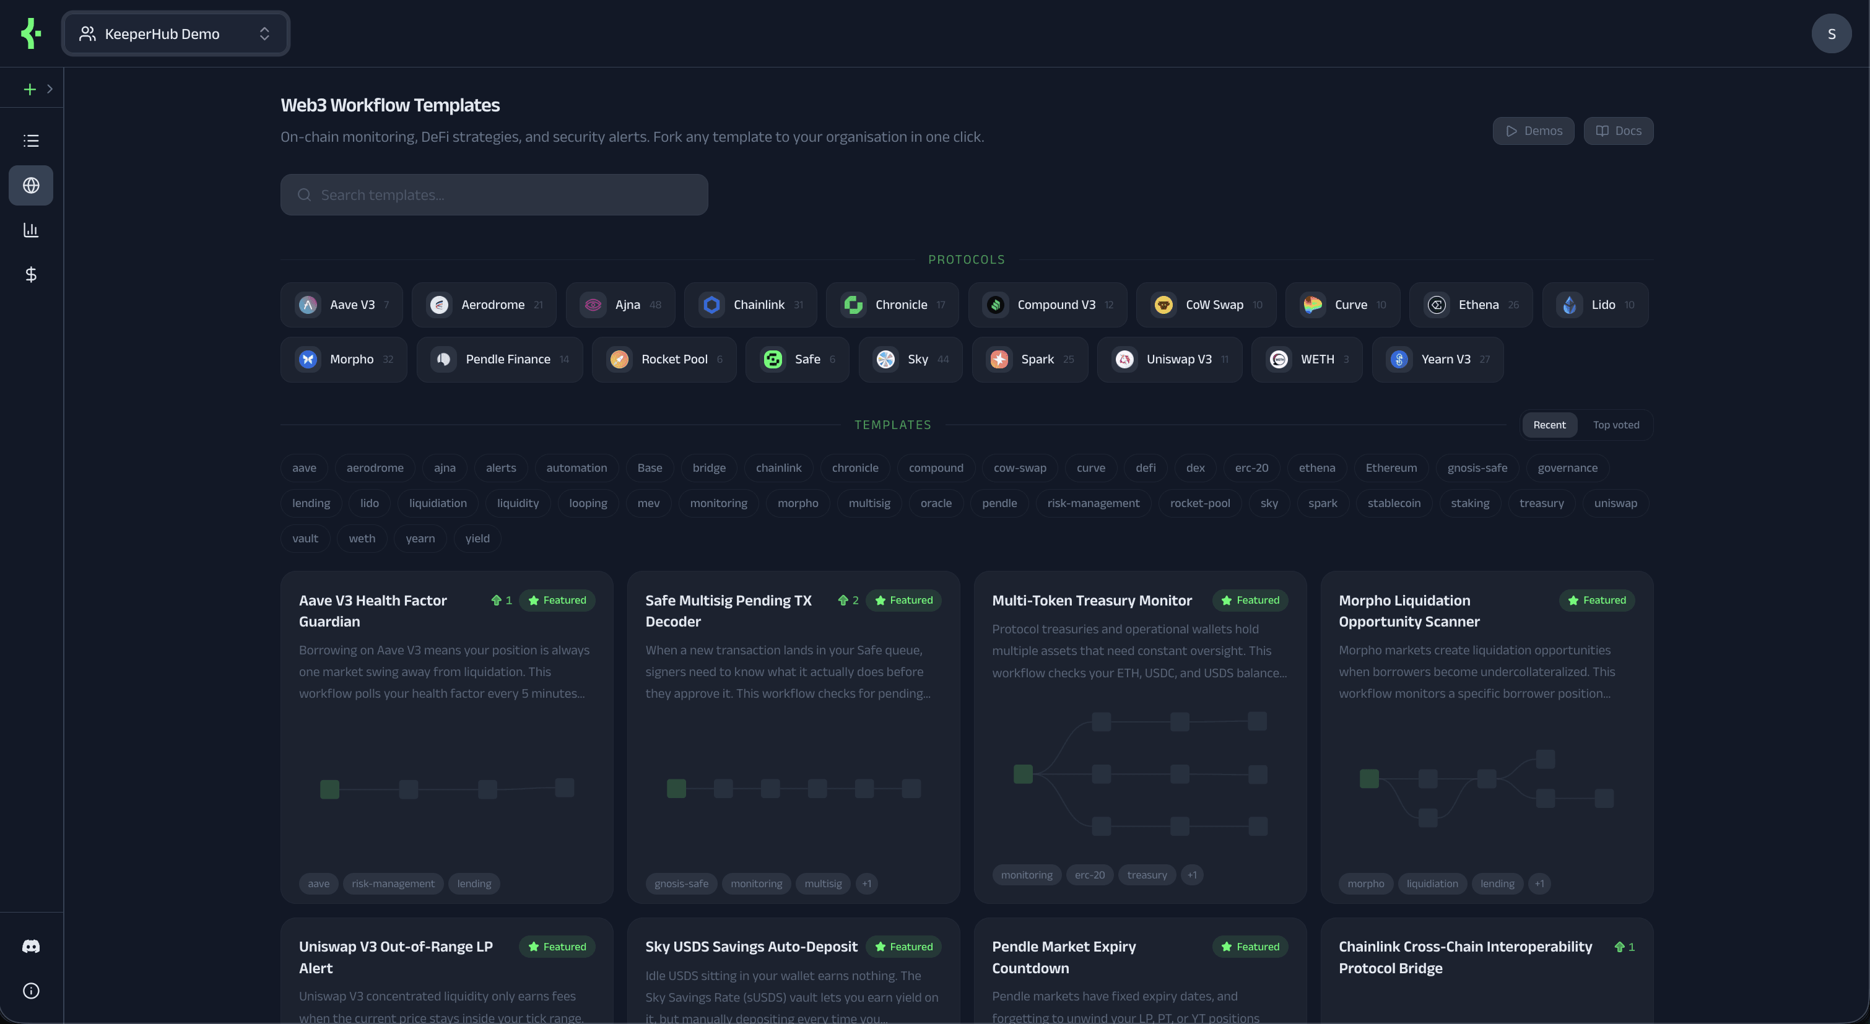1870x1024 pixels.
Task: Expand +1 tags on Safe Multisig card
Action: coord(866,883)
